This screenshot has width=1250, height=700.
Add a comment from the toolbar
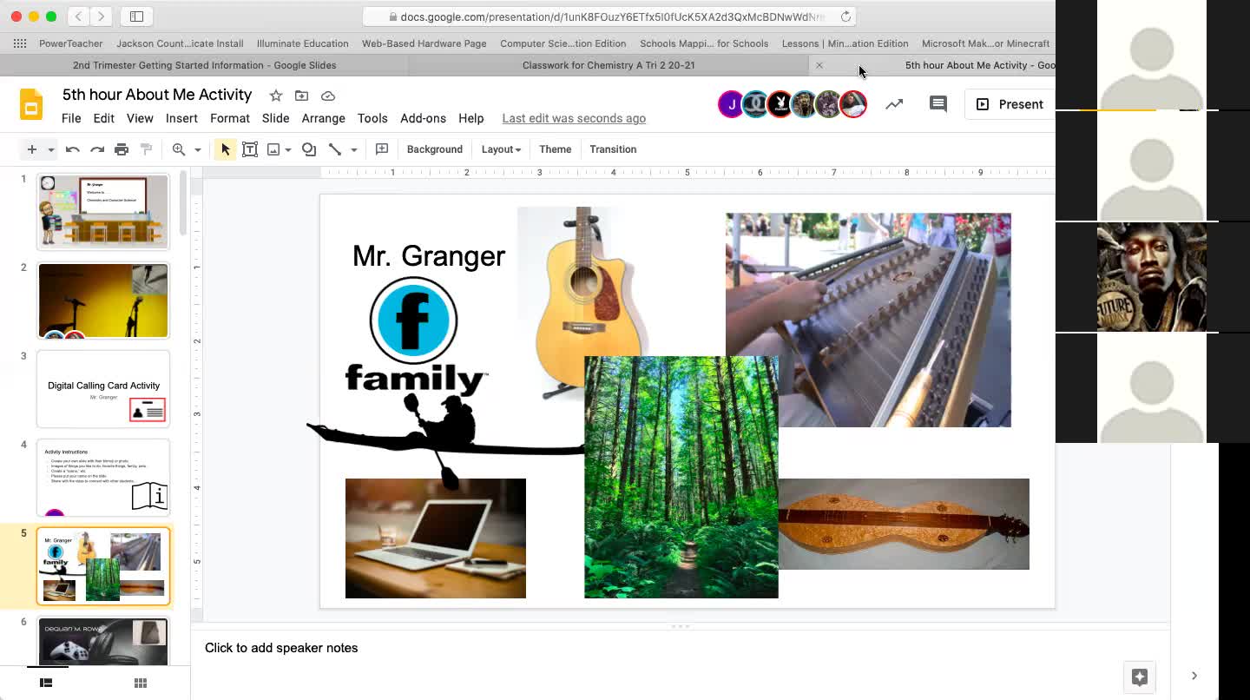pyautogui.click(x=382, y=149)
